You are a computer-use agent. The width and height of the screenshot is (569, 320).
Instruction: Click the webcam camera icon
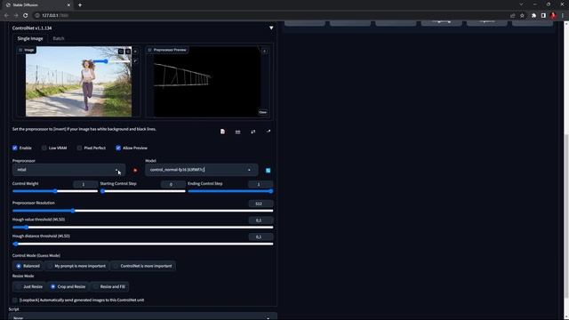237,132
